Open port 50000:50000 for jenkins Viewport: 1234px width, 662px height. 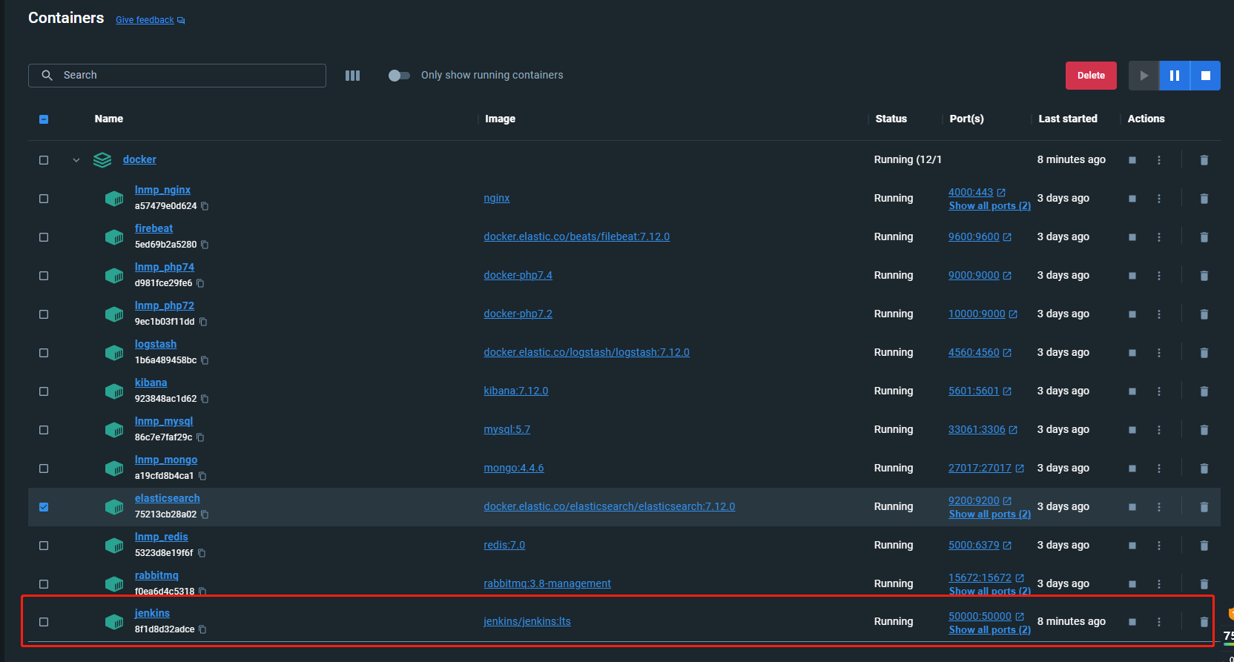(x=986, y=616)
